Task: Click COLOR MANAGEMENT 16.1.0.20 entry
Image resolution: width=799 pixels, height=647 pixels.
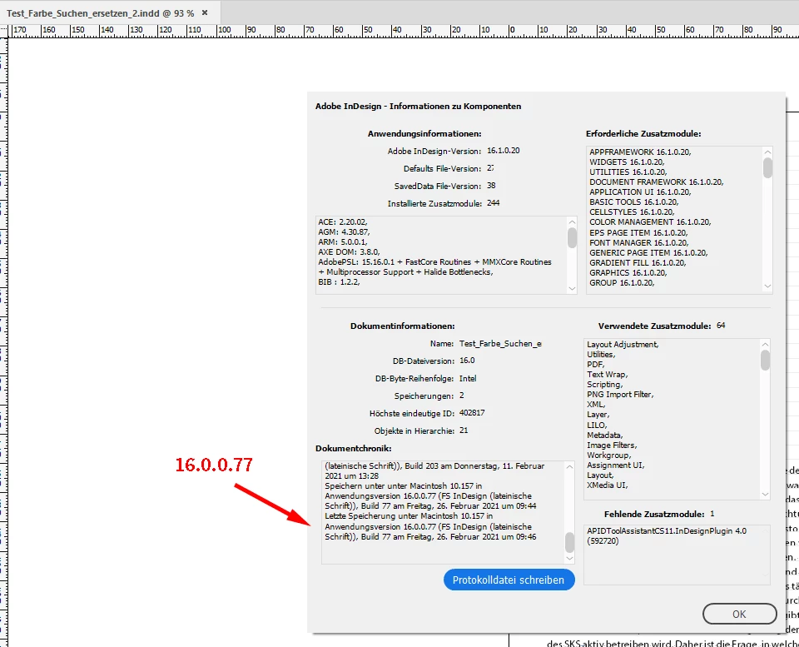Action: 650,222
